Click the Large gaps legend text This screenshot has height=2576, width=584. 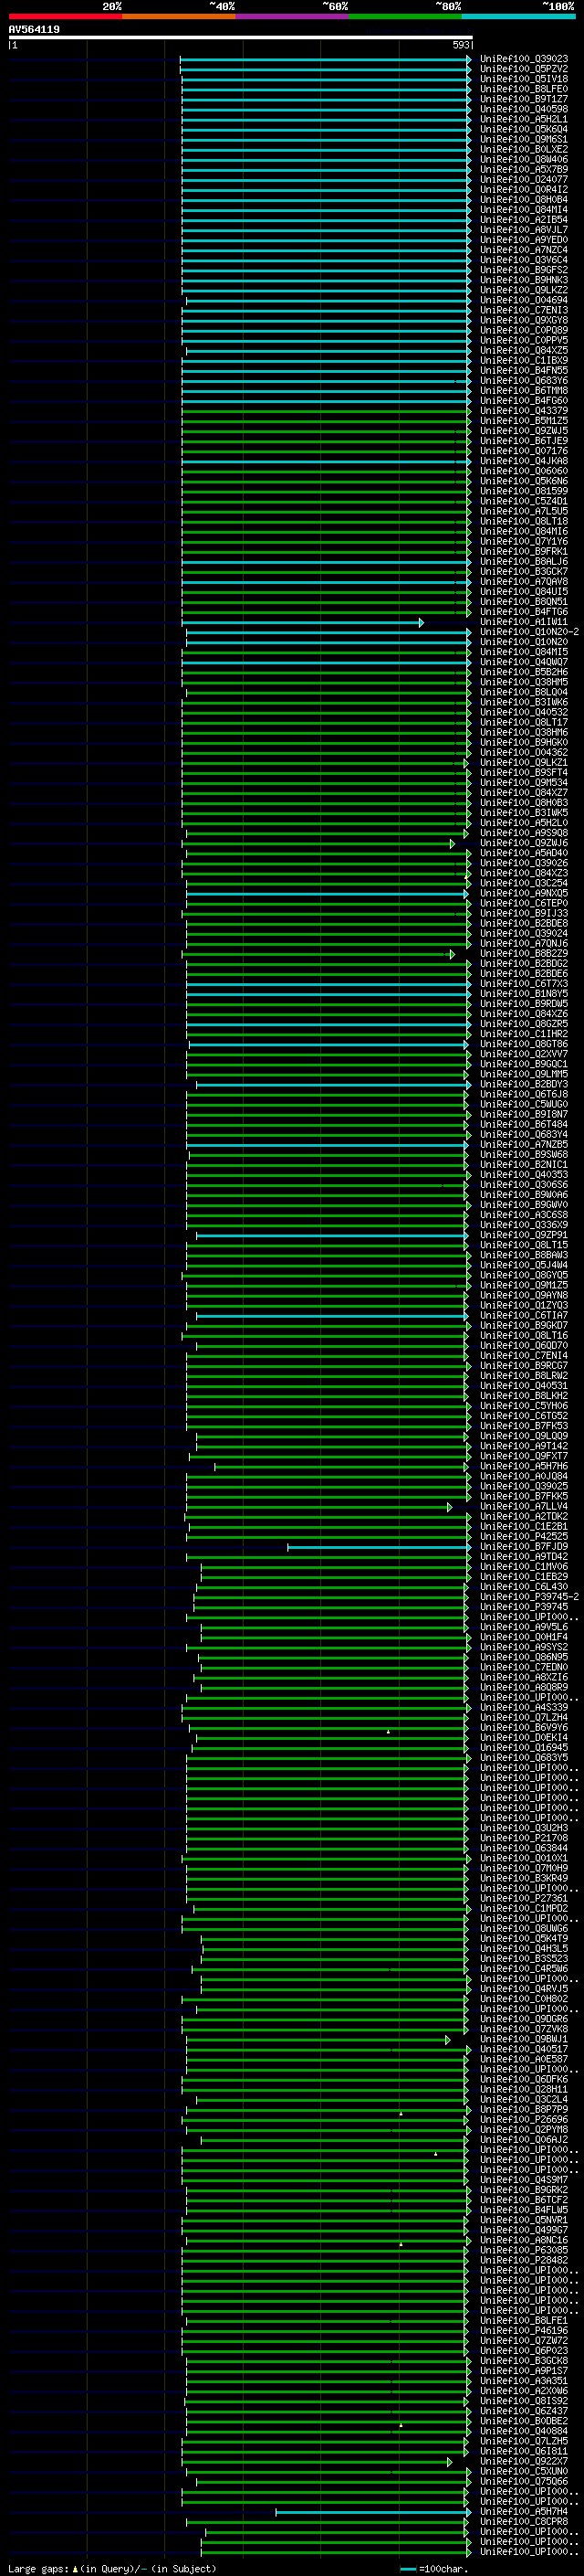pyautogui.click(x=39, y=2569)
